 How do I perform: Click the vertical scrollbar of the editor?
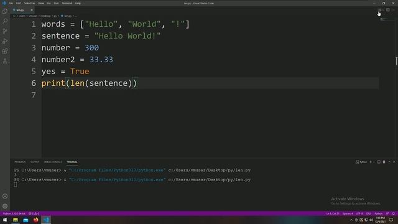pyautogui.click(x=397, y=61)
